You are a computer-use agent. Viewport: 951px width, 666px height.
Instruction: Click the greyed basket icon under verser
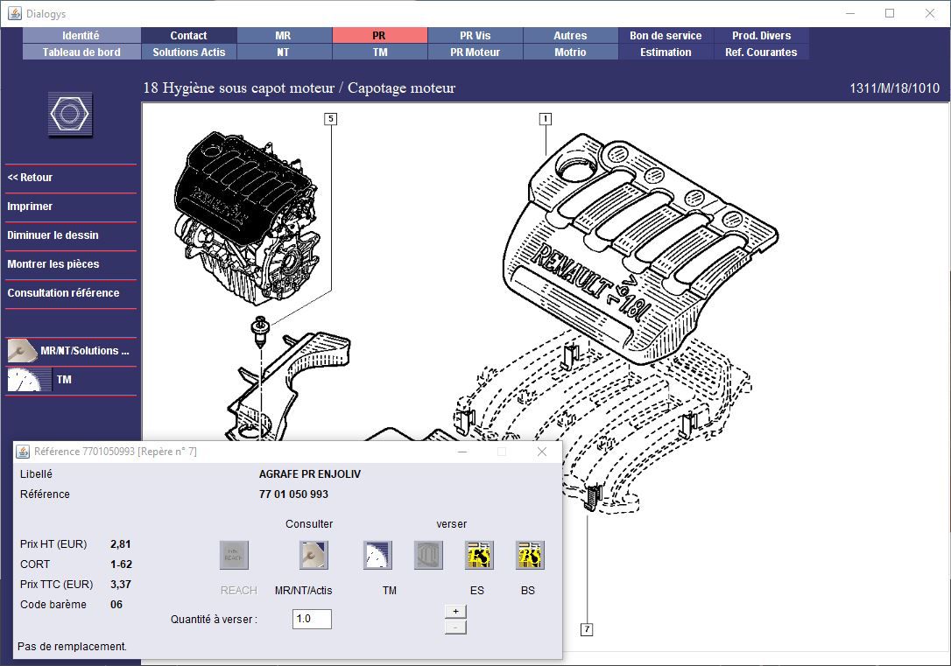pos(428,555)
